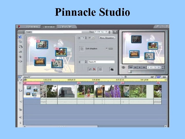Viewport: 185px width, 139px height.
Task: Click the M1 return-to-menu marker at timeline end
Action: coord(158,83)
